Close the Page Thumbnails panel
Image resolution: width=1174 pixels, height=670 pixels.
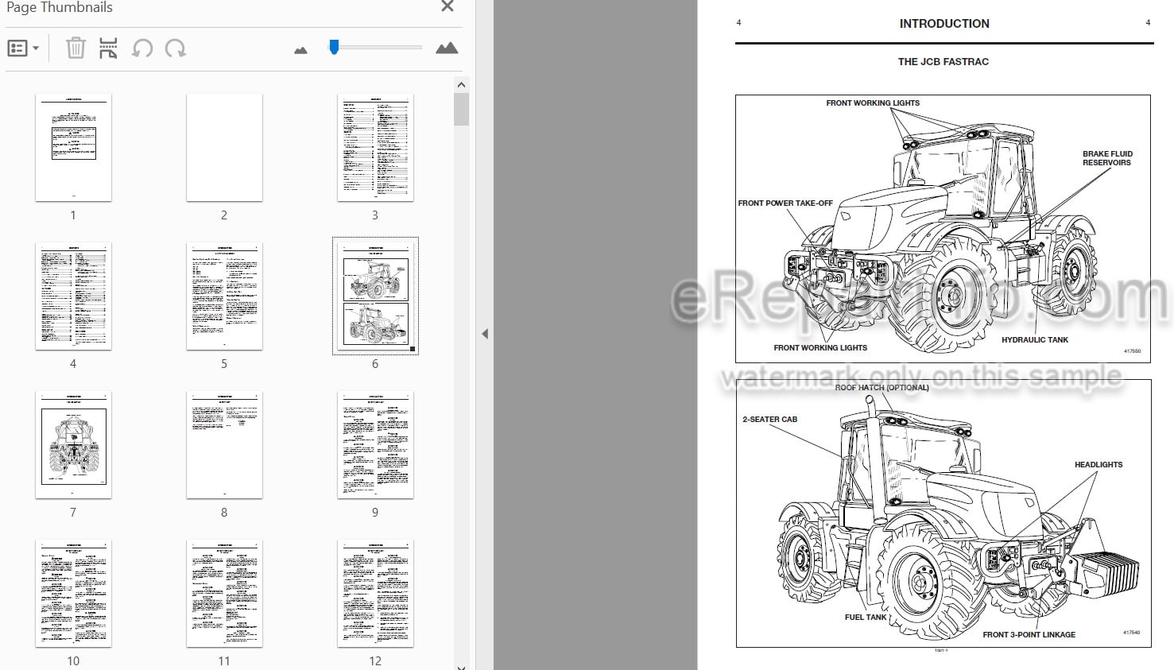(x=448, y=7)
